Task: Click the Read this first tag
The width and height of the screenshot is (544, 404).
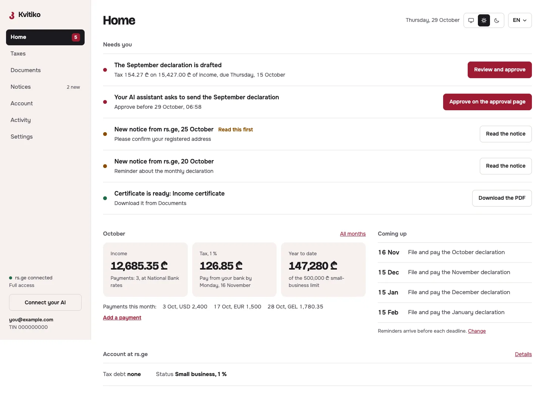Action: pyautogui.click(x=236, y=130)
